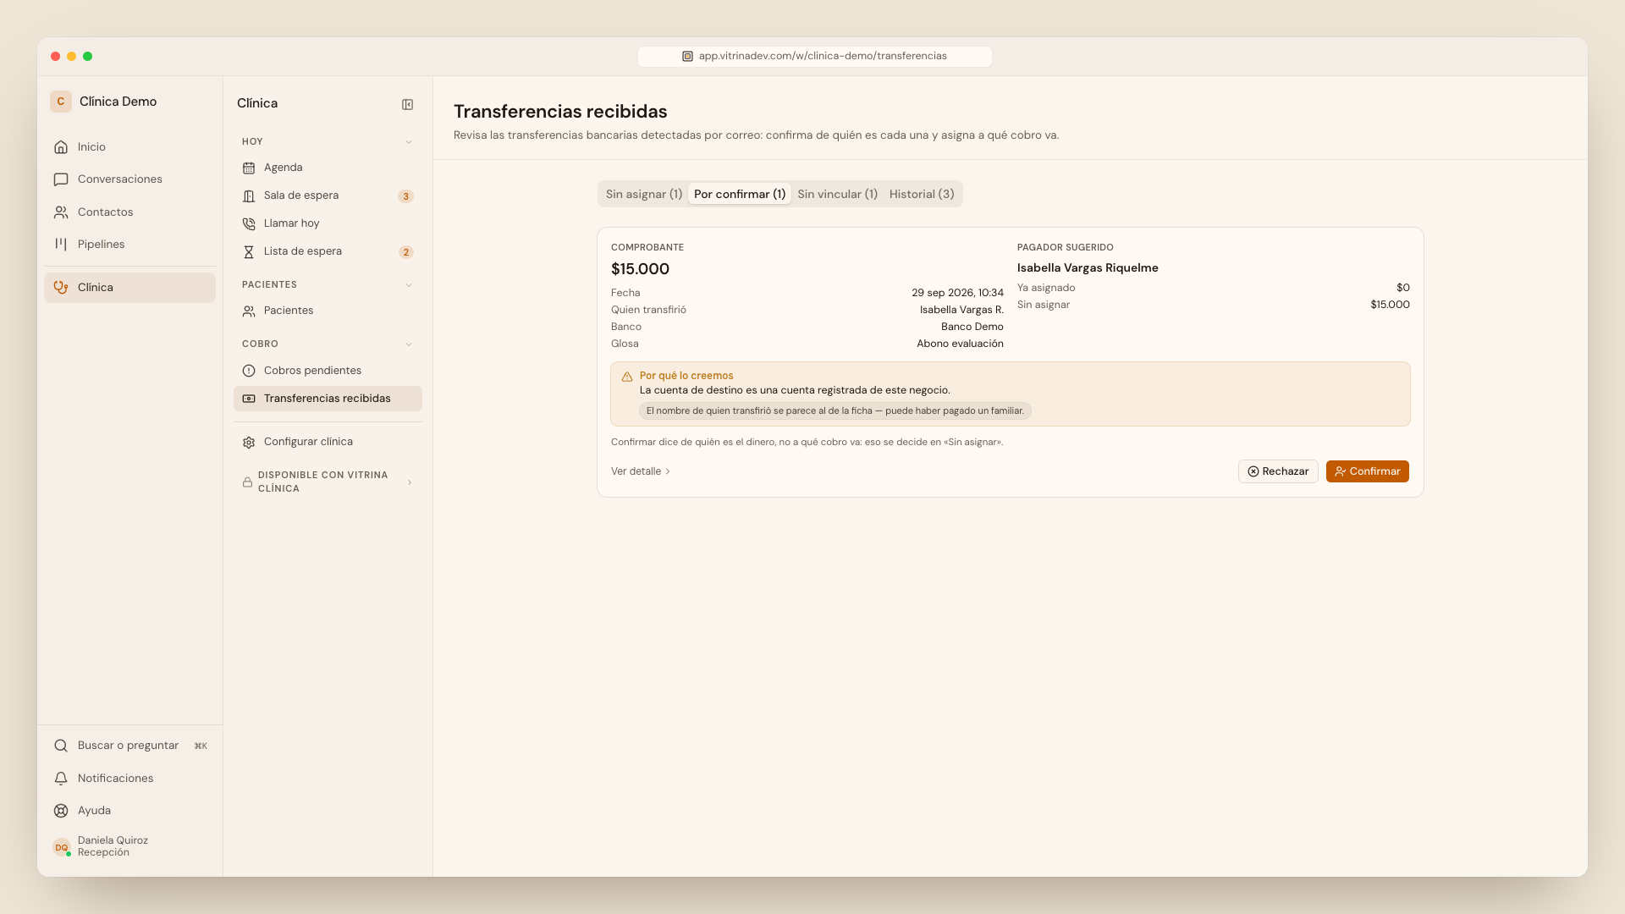This screenshot has height=914, width=1625.
Task: Click the Lista de espera hourglass icon
Action: pos(249,251)
